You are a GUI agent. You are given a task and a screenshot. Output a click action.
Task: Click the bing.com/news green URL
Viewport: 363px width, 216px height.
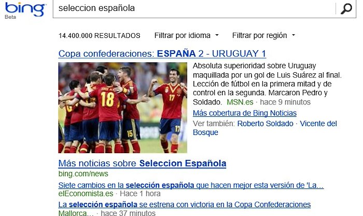tap(83, 173)
